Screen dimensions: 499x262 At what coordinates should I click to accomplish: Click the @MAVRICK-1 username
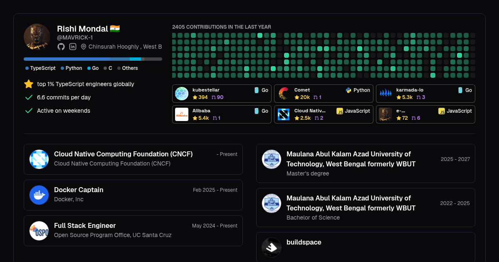75,37
